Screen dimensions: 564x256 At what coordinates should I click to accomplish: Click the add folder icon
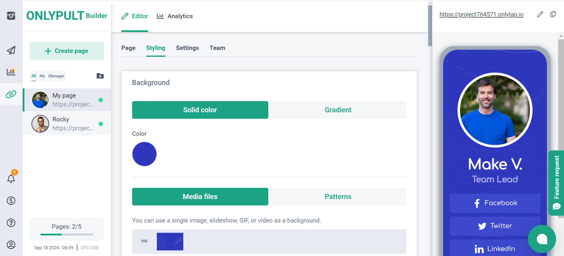point(100,76)
